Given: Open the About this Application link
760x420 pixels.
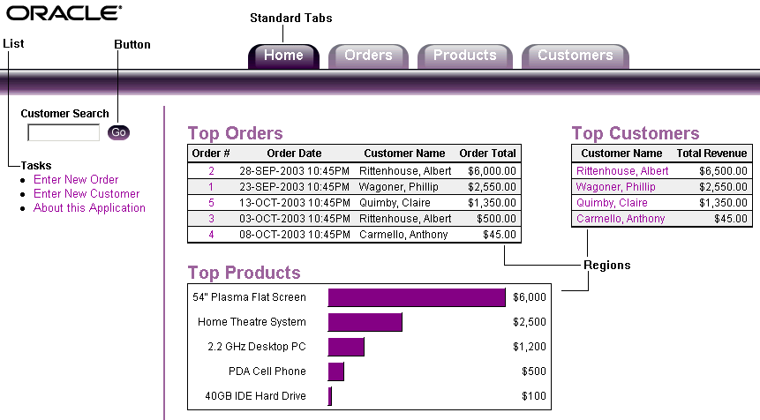Looking at the screenshot, I should coord(89,208).
